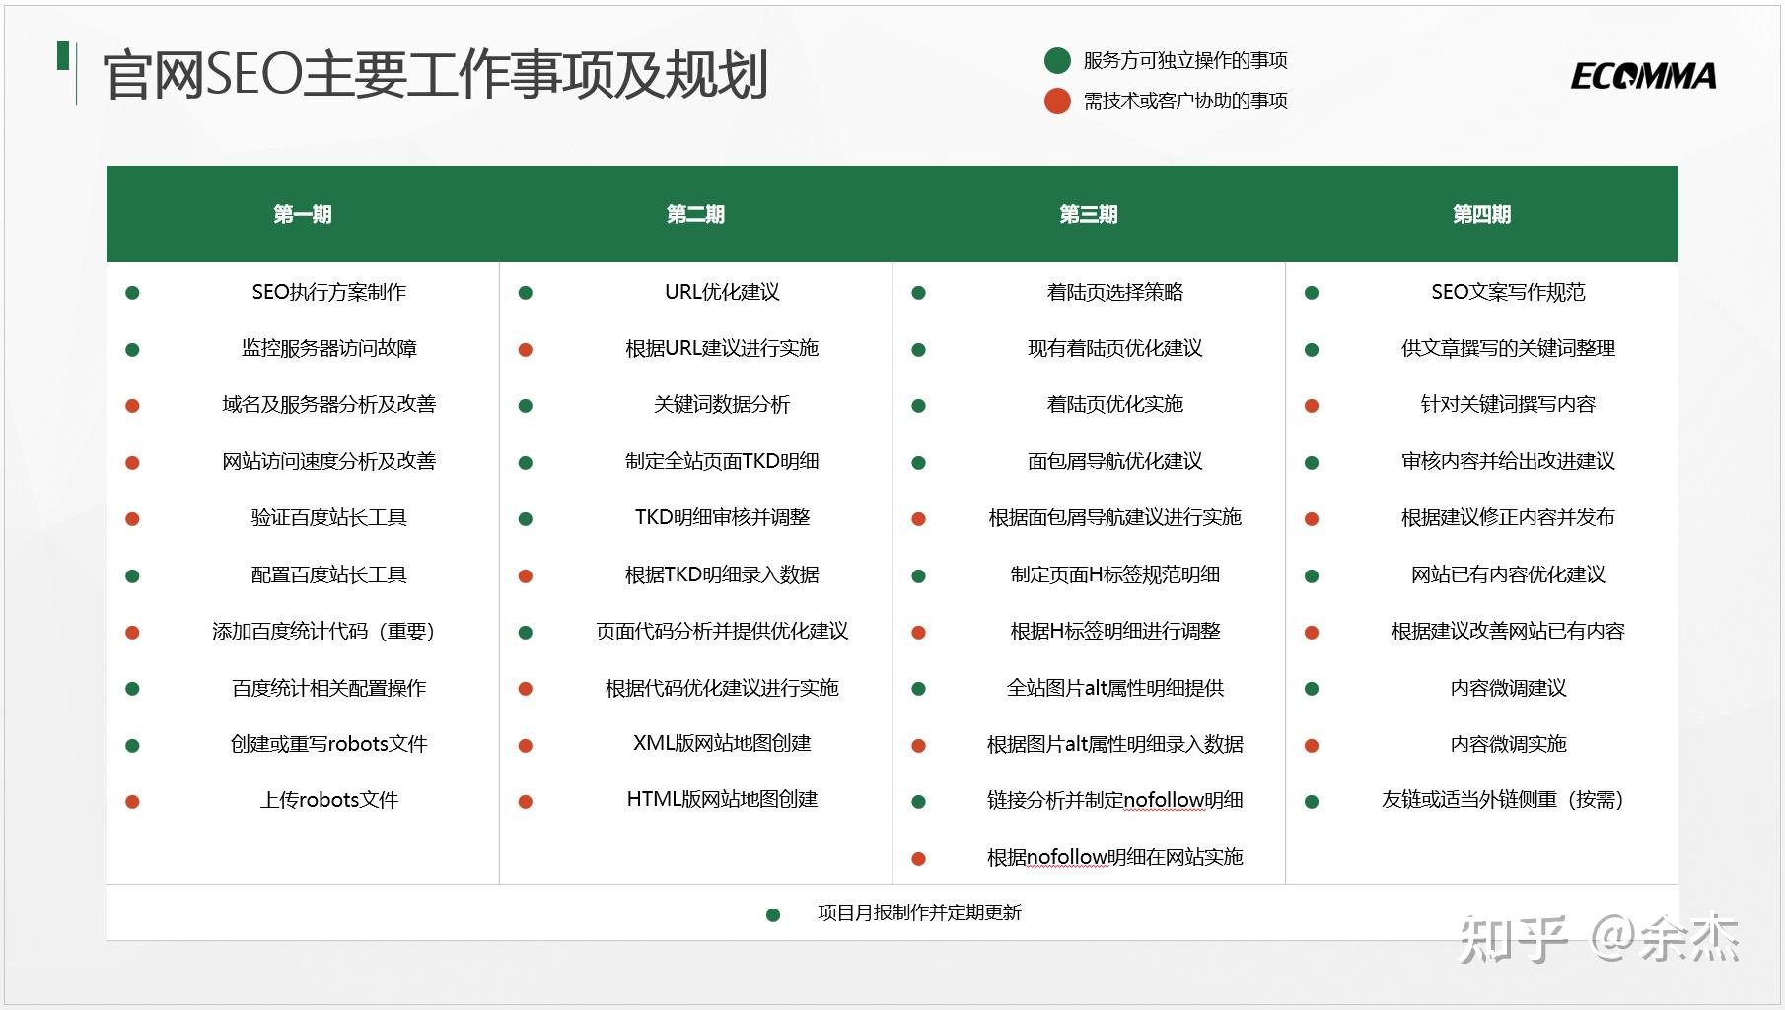
Task: Click the item 域名及服务器分析及改善
Action: [x=329, y=404]
